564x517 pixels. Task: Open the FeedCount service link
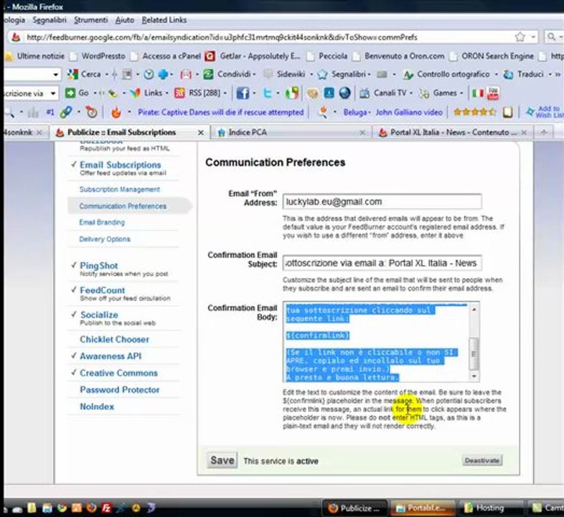pyautogui.click(x=102, y=290)
